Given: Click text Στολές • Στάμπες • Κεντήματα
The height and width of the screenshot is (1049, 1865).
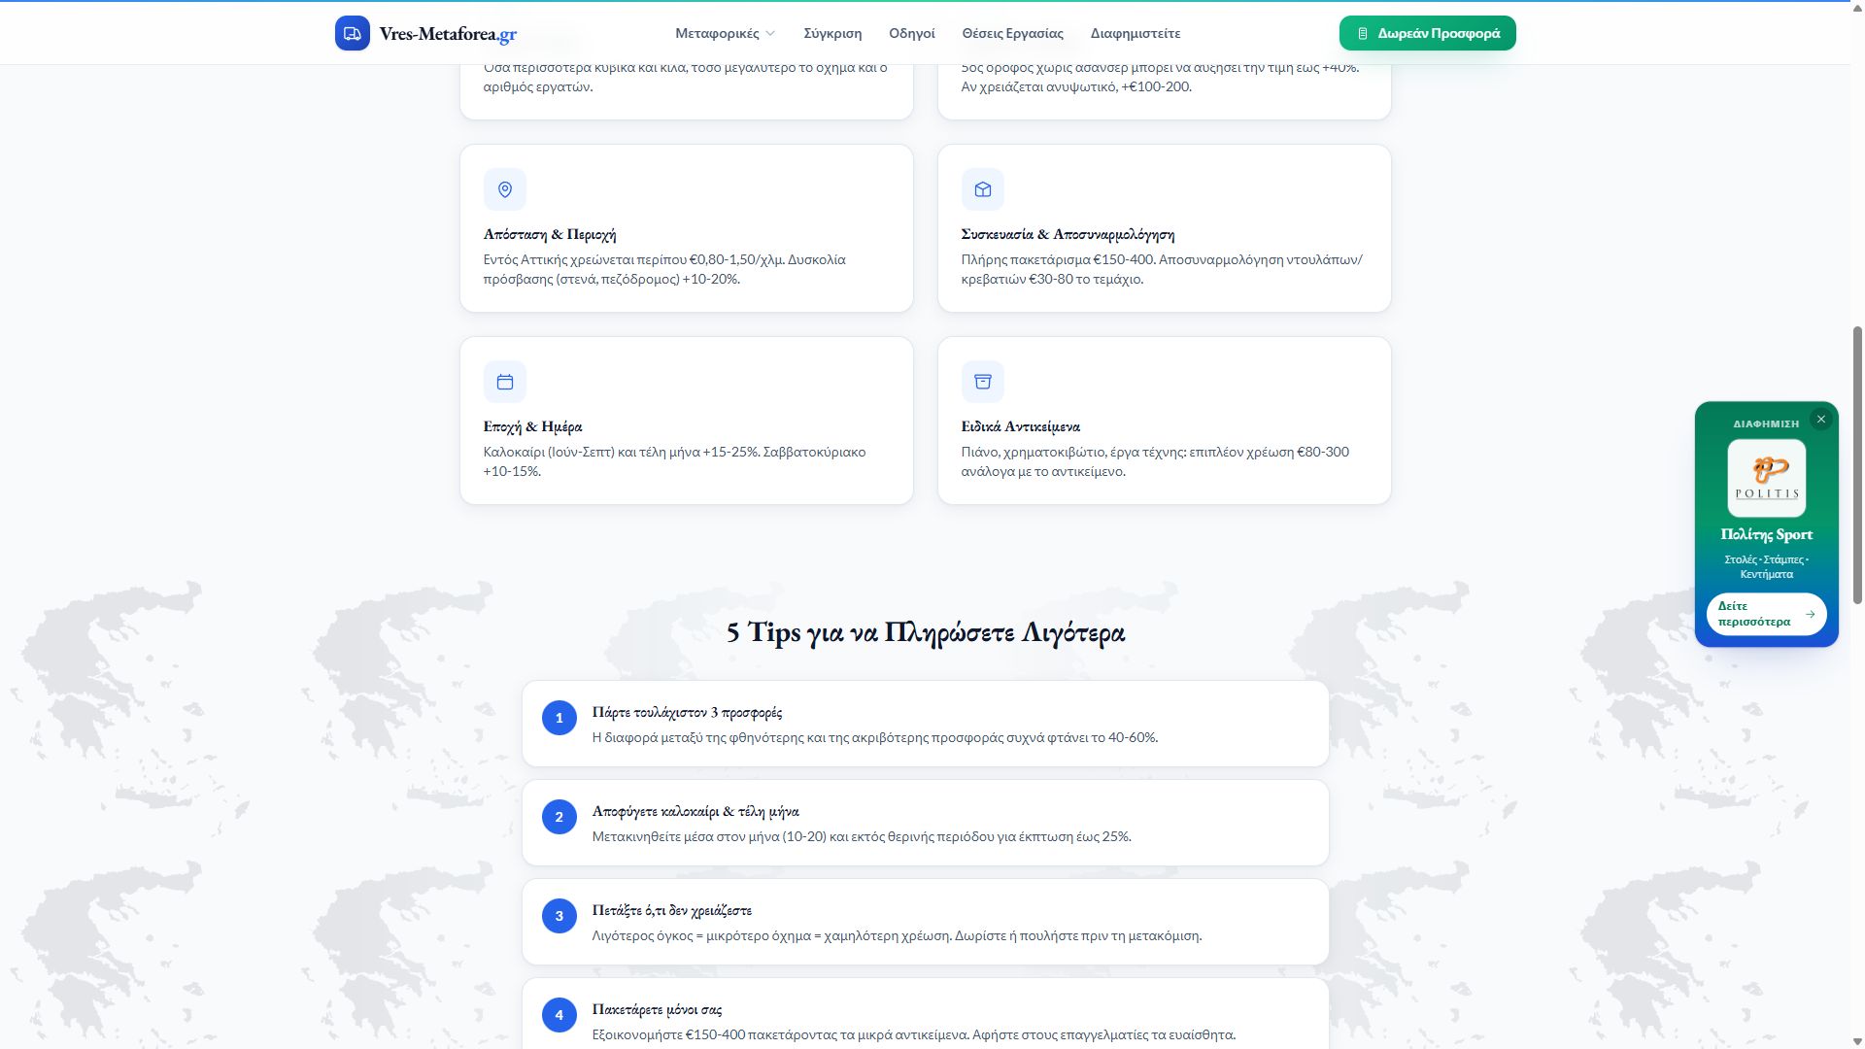Looking at the screenshot, I should point(1766,566).
